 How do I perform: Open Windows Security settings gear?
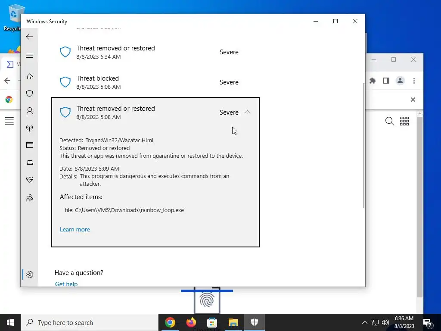coord(30,275)
